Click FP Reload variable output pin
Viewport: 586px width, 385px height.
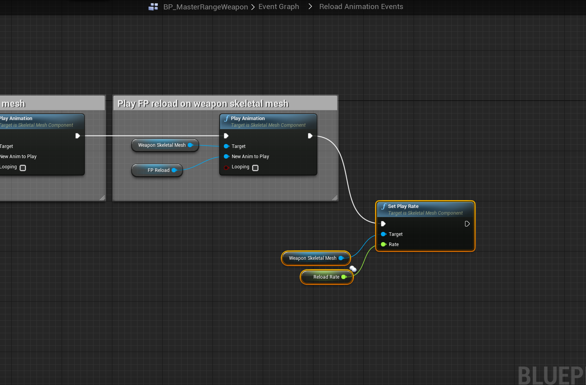(174, 170)
